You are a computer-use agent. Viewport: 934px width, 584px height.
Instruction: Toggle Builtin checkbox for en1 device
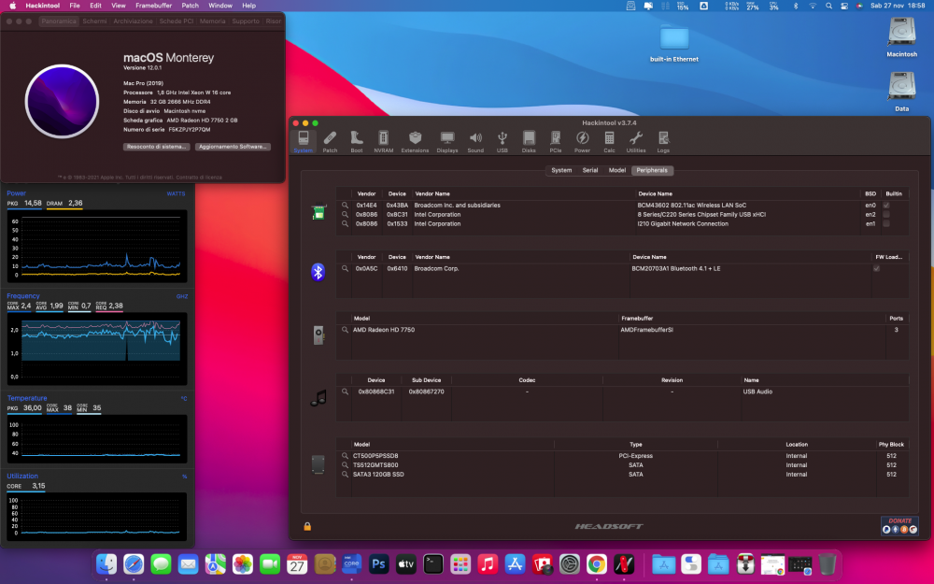tap(886, 224)
